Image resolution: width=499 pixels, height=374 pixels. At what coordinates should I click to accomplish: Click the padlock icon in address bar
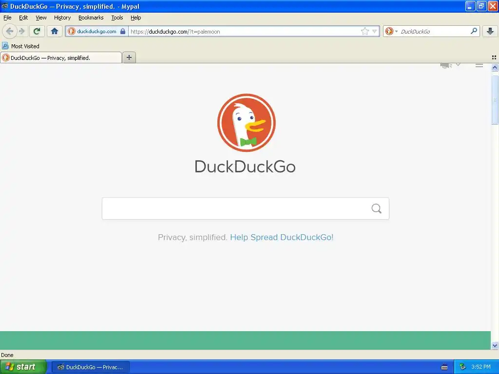click(123, 31)
